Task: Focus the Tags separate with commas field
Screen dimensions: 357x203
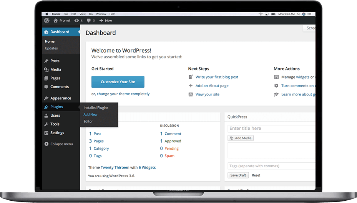Action: click(271, 166)
